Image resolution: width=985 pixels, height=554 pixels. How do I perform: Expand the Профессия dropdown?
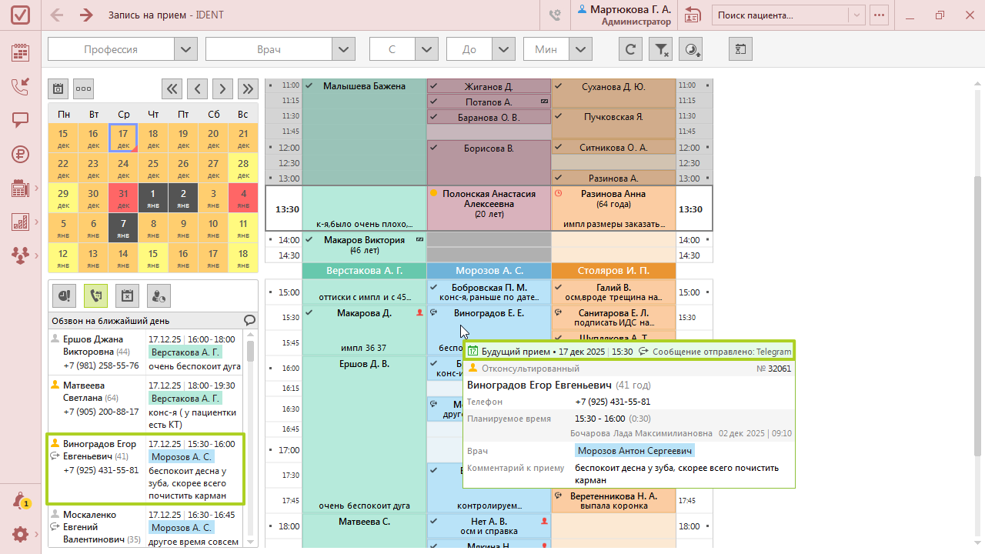click(x=185, y=49)
